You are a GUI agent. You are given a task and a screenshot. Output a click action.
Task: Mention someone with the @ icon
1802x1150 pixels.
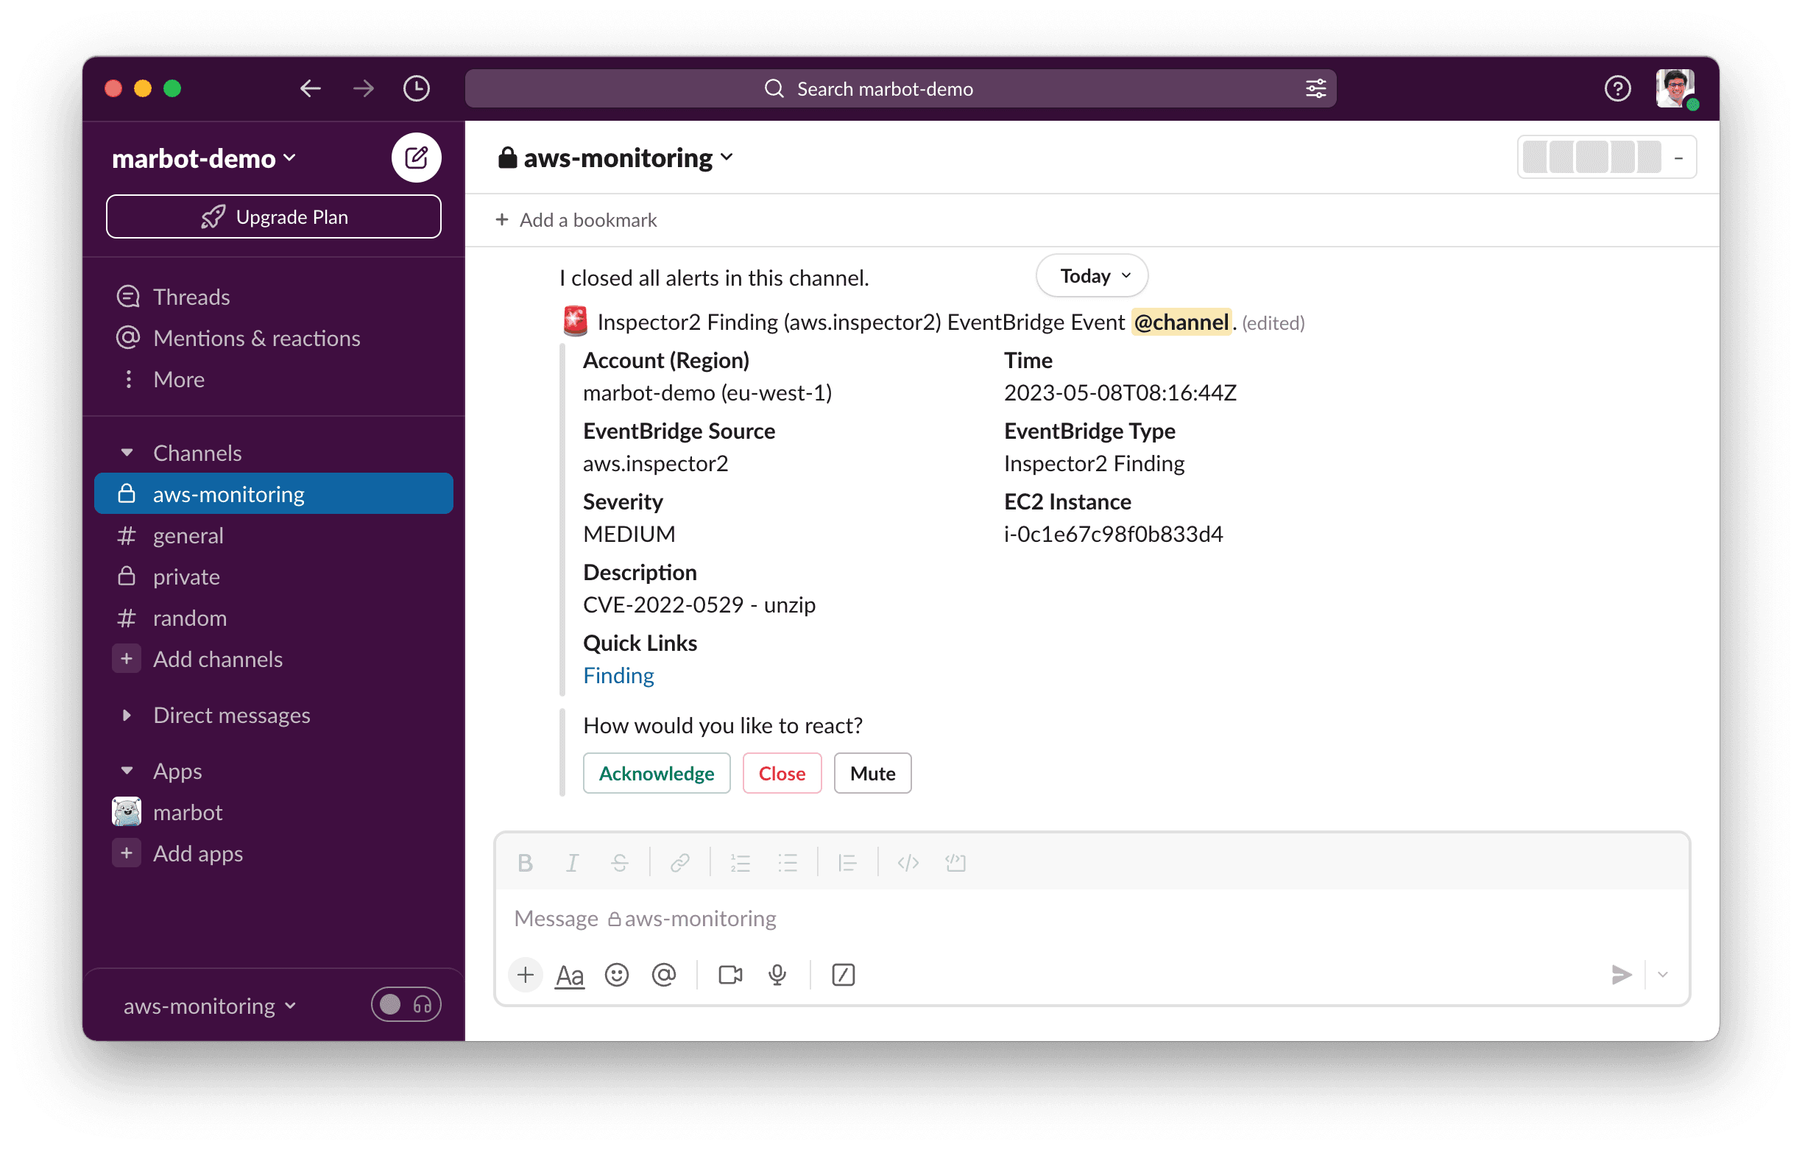point(664,974)
